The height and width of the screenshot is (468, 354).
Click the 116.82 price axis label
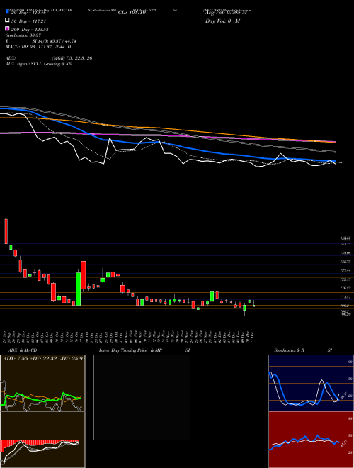click(x=347, y=289)
